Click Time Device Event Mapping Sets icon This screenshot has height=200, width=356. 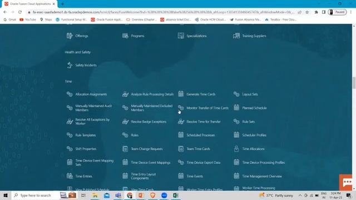click(x=70, y=162)
